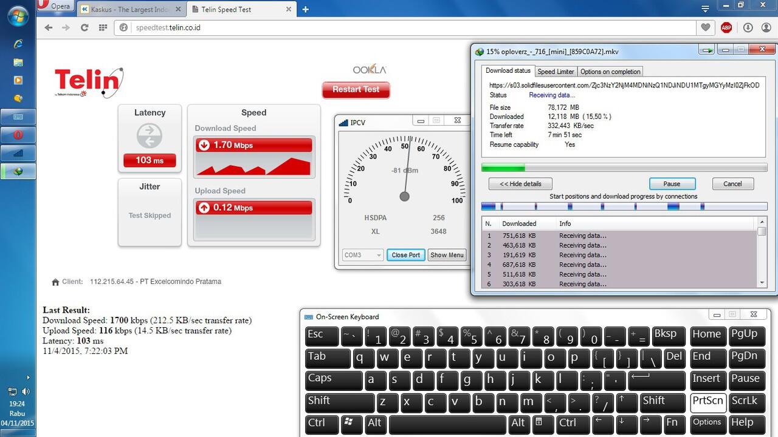Click the network tray icon
The height and width of the screenshot is (437, 778).
[12, 392]
